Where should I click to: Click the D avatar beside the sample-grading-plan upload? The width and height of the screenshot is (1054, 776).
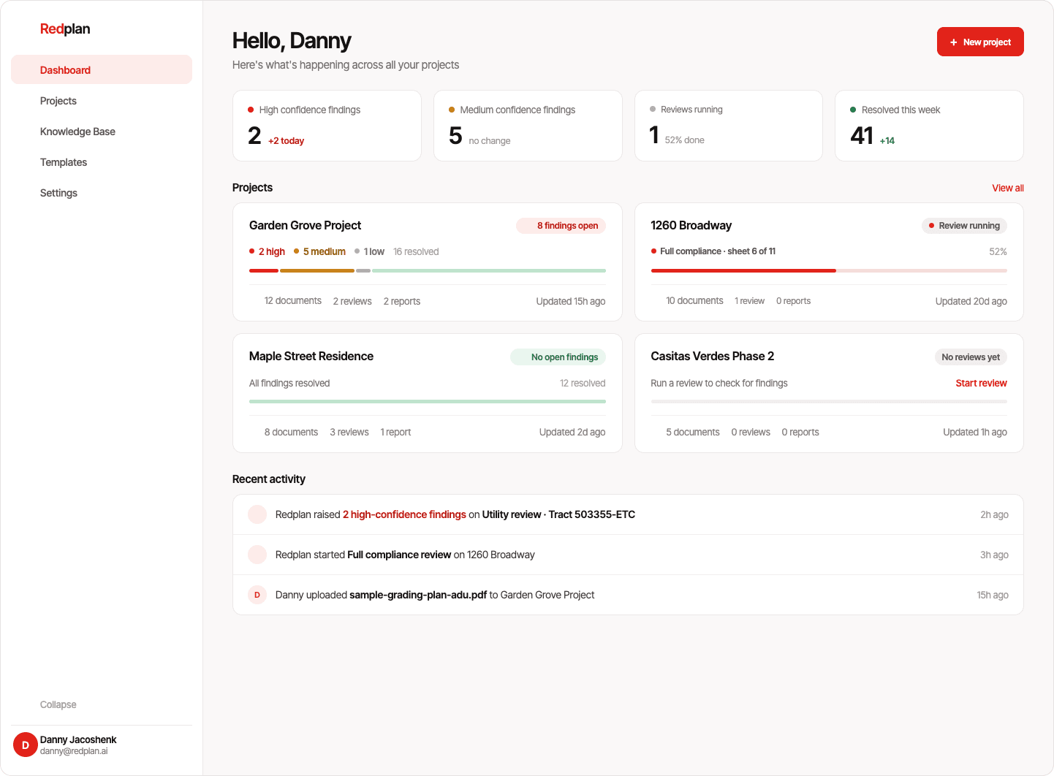pos(257,595)
